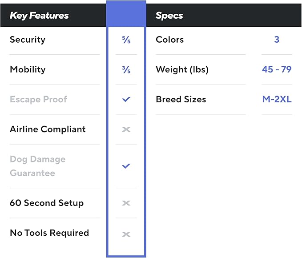Click the blue highlighted column header

coord(126,14)
